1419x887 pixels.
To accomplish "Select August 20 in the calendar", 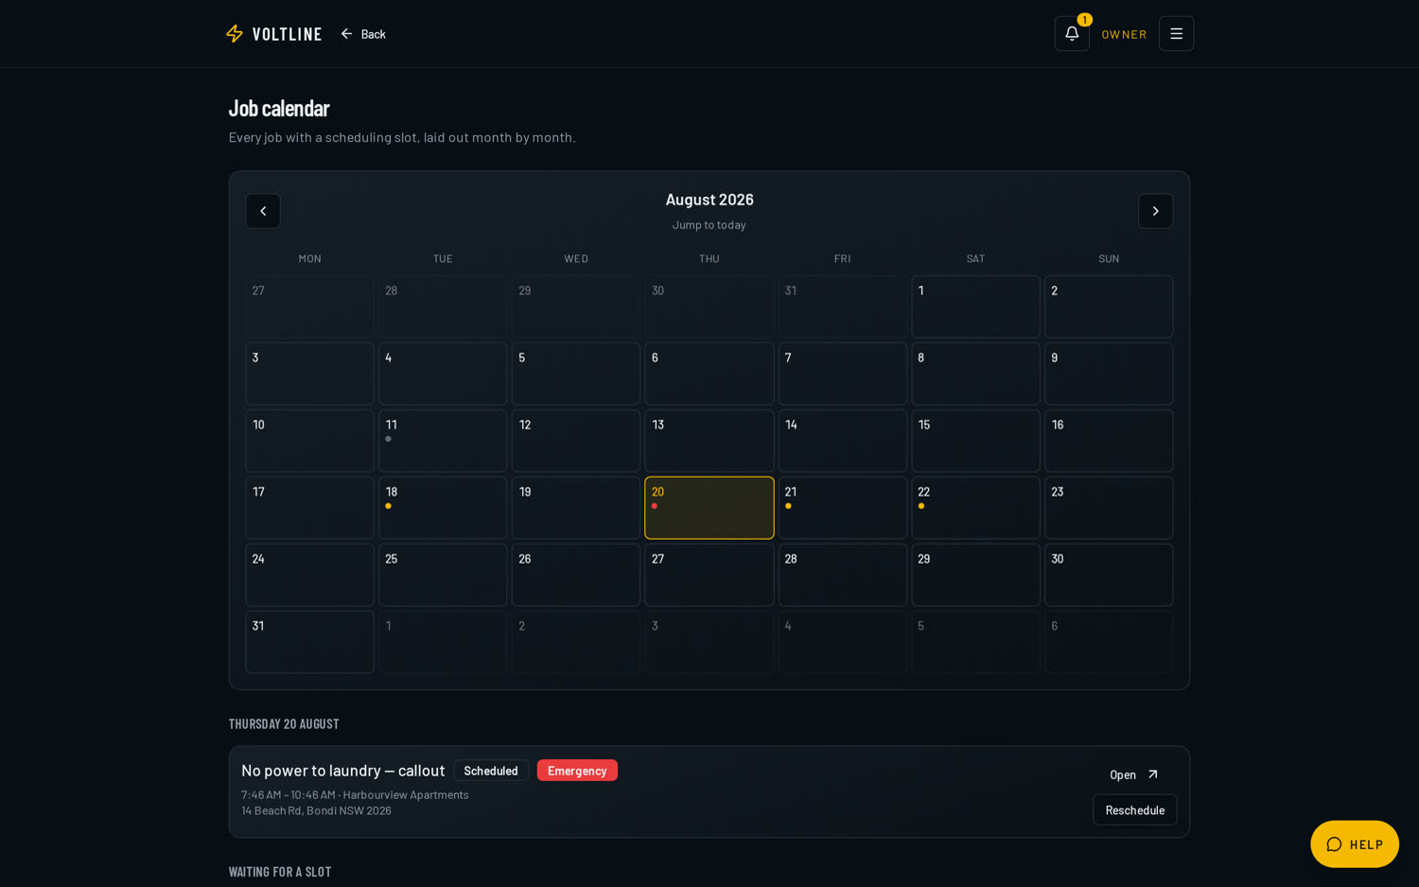I will [709, 508].
